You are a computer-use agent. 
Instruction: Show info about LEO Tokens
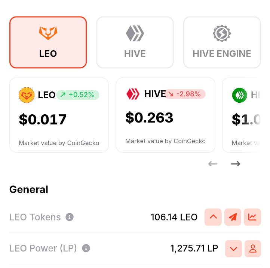70,217
